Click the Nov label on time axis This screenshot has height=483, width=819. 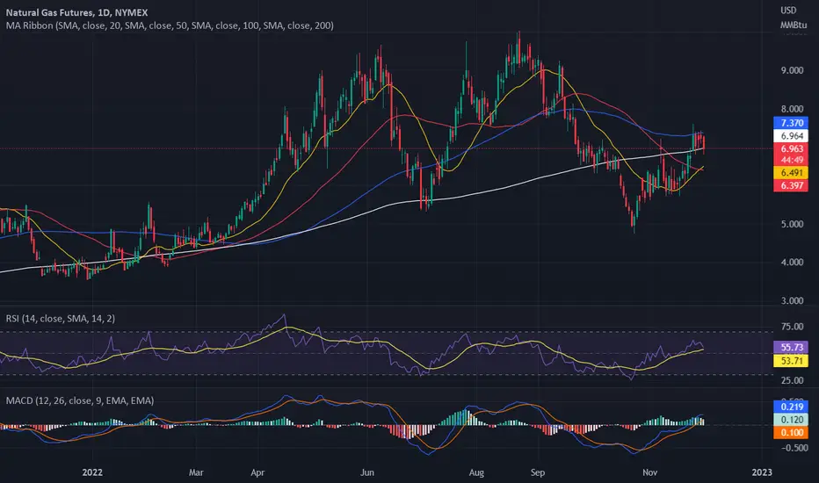tap(649, 472)
